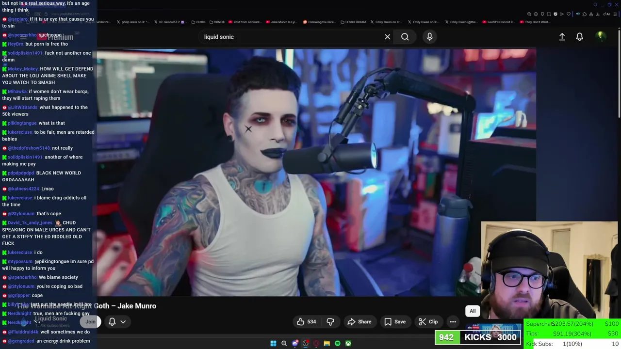
Task: Open the emoji picker in address bar
Action: 536,14
